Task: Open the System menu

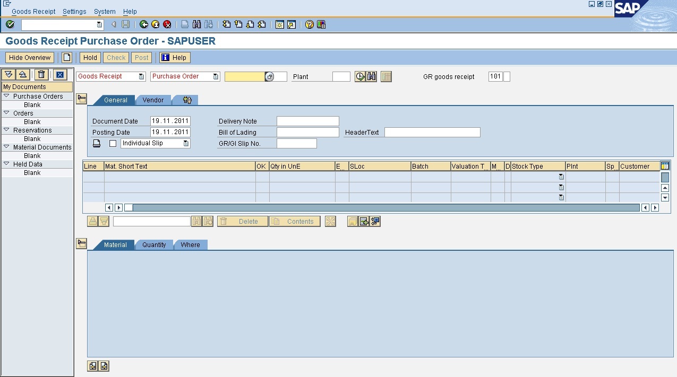Action: pyautogui.click(x=105, y=11)
